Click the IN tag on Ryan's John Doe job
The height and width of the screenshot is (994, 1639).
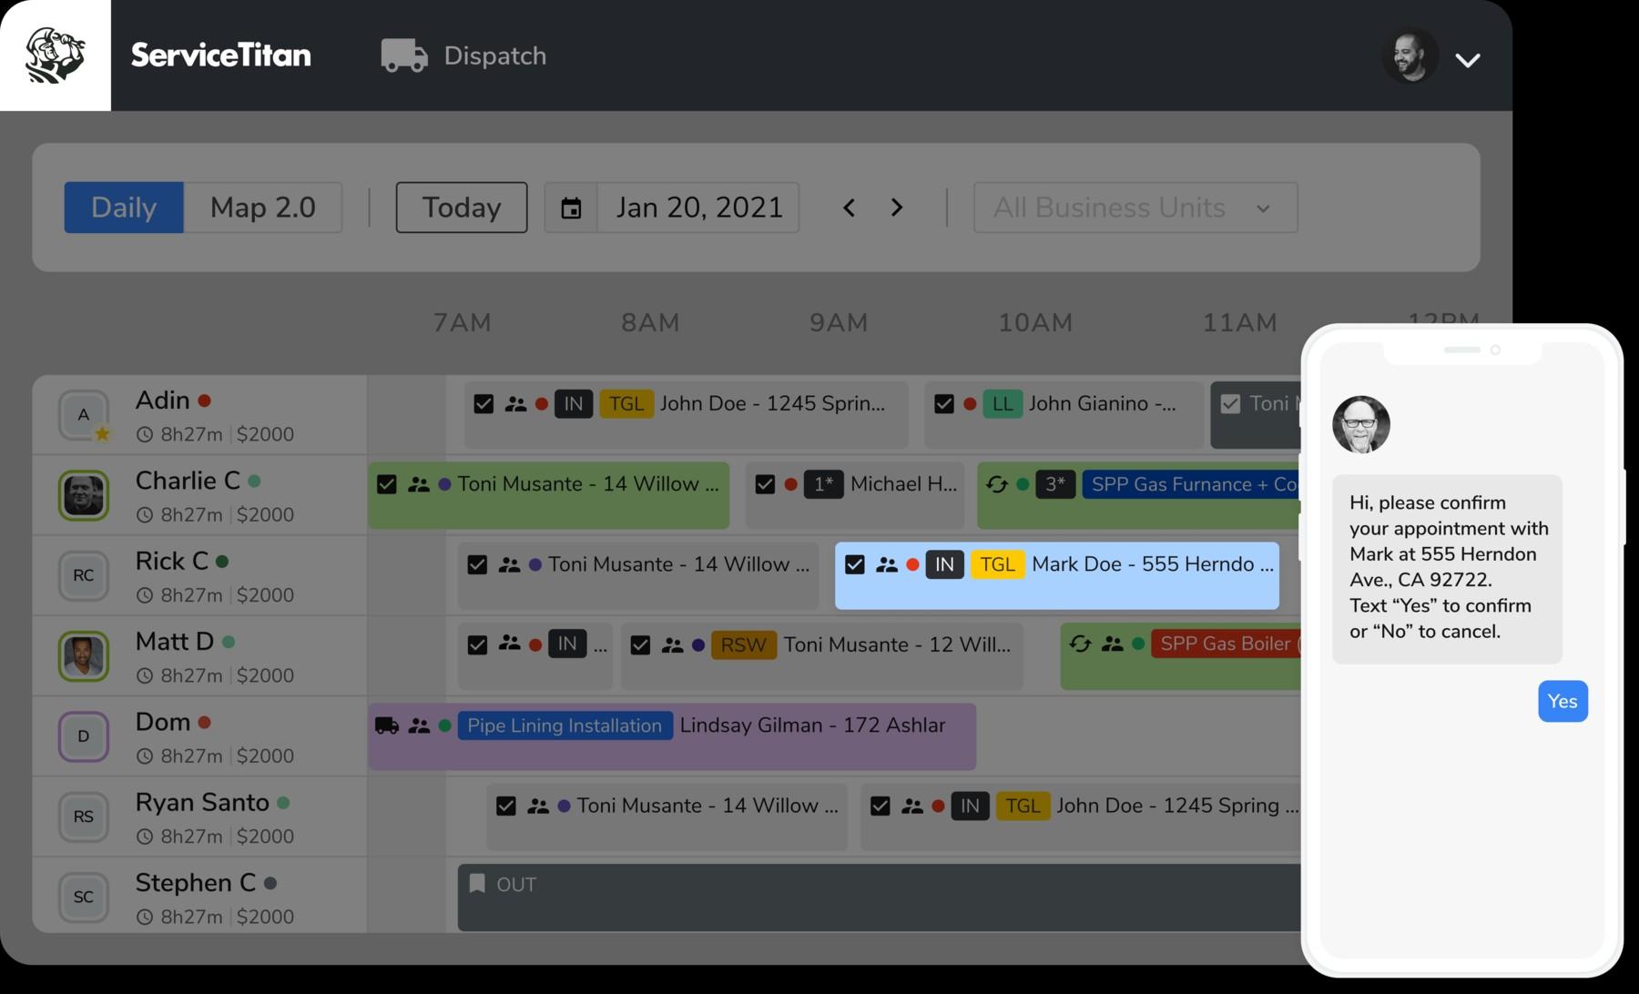click(x=970, y=806)
